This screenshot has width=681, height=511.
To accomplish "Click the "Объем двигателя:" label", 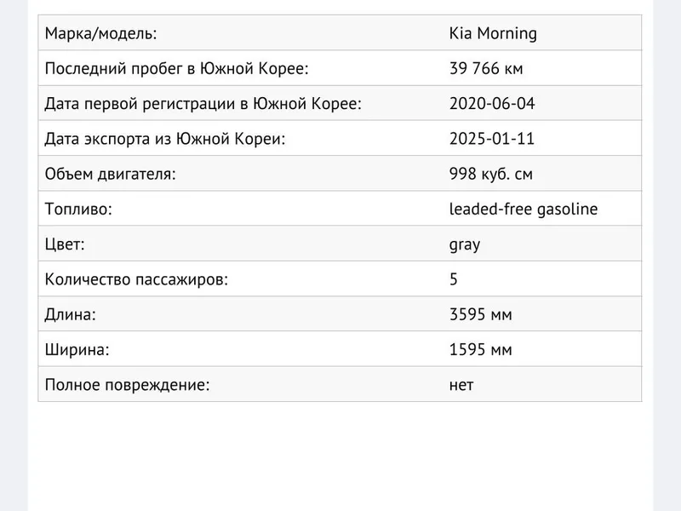I will (x=110, y=175).
